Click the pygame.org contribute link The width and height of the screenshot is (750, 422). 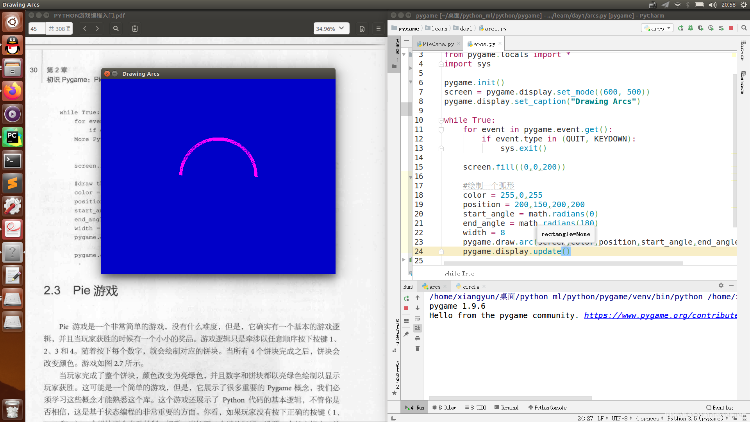tap(660, 315)
